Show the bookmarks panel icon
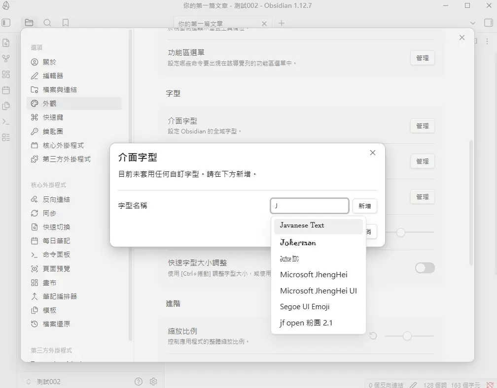This screenshot has width=497, height=388. click(x=66, y=23)
